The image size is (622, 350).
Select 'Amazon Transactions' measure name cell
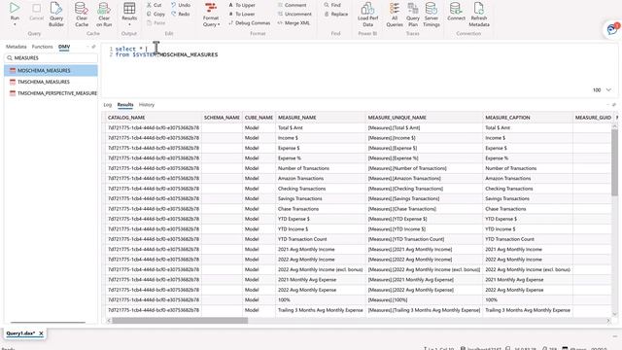320,178
